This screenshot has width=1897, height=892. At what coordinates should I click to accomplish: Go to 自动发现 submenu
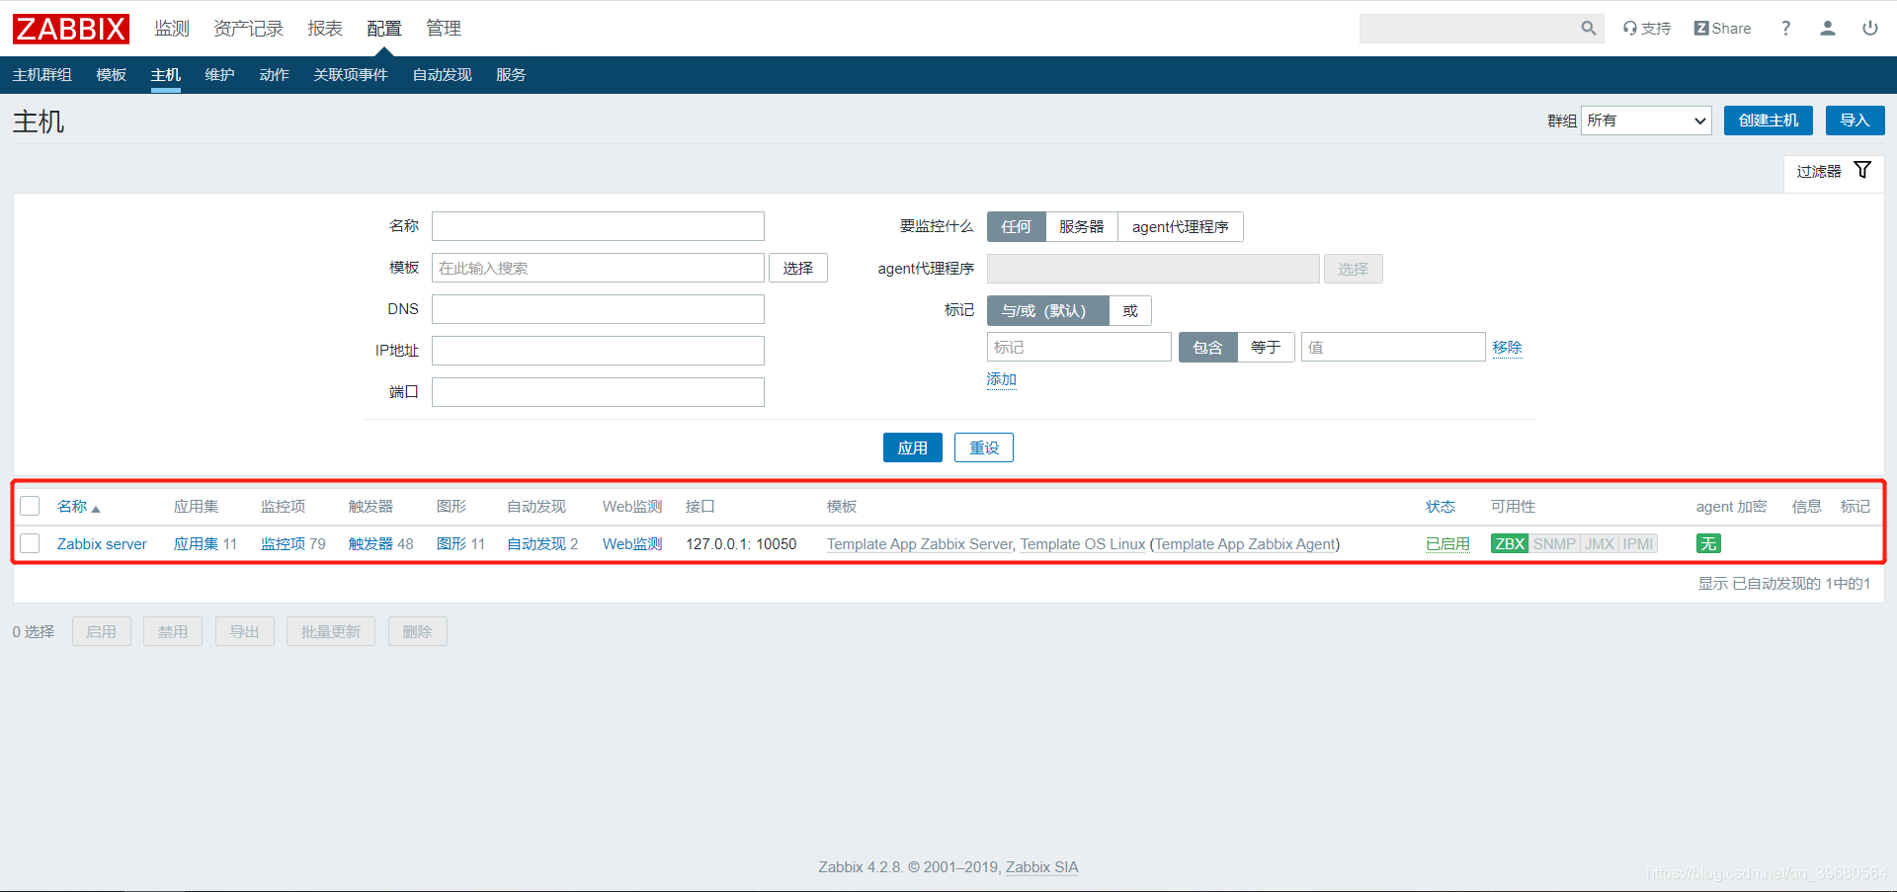(x=443, y=75)
